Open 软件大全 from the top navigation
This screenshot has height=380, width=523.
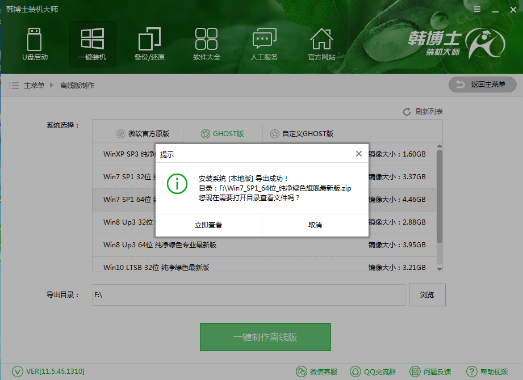pos(206,44)
